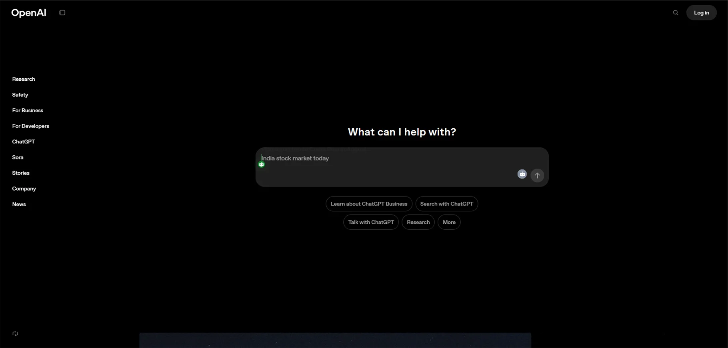
Task: Click the gray robot icon beside the send arrow
Action: [522, 174]
